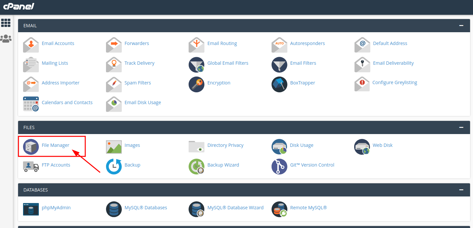Image resolution: width=473 pixels, height=228 pixels.
Task: Click the Web Disk icon
Action: point(362,147)
